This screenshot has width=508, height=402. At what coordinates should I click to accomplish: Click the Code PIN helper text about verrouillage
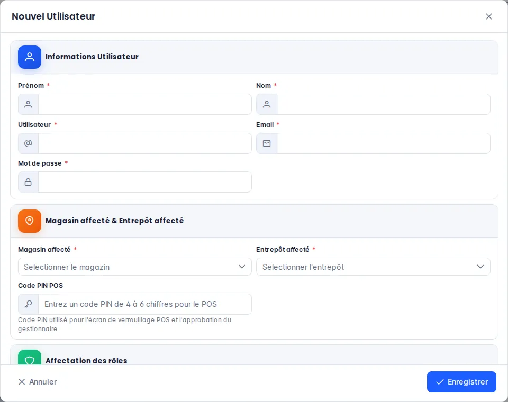125,324
